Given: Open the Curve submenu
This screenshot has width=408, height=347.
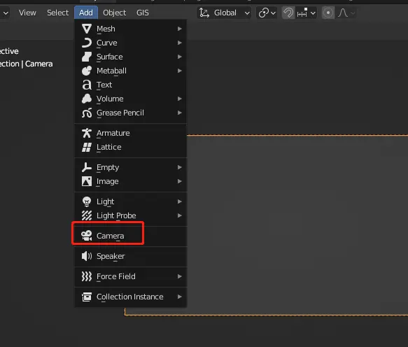Looking at the screenshot, I should [131, 43].
